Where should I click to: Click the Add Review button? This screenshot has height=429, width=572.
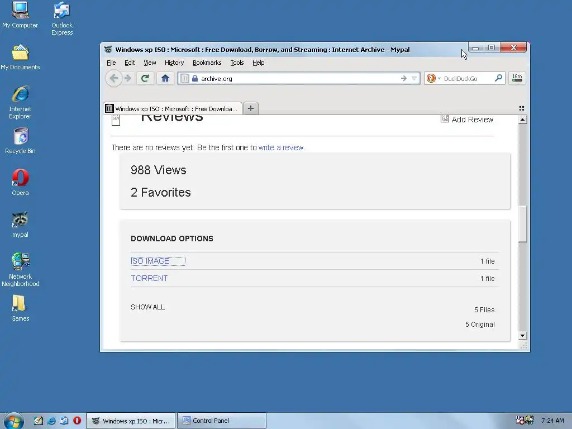point(467,120)
